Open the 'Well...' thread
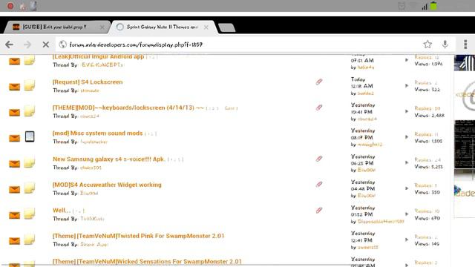 [62, 211]
